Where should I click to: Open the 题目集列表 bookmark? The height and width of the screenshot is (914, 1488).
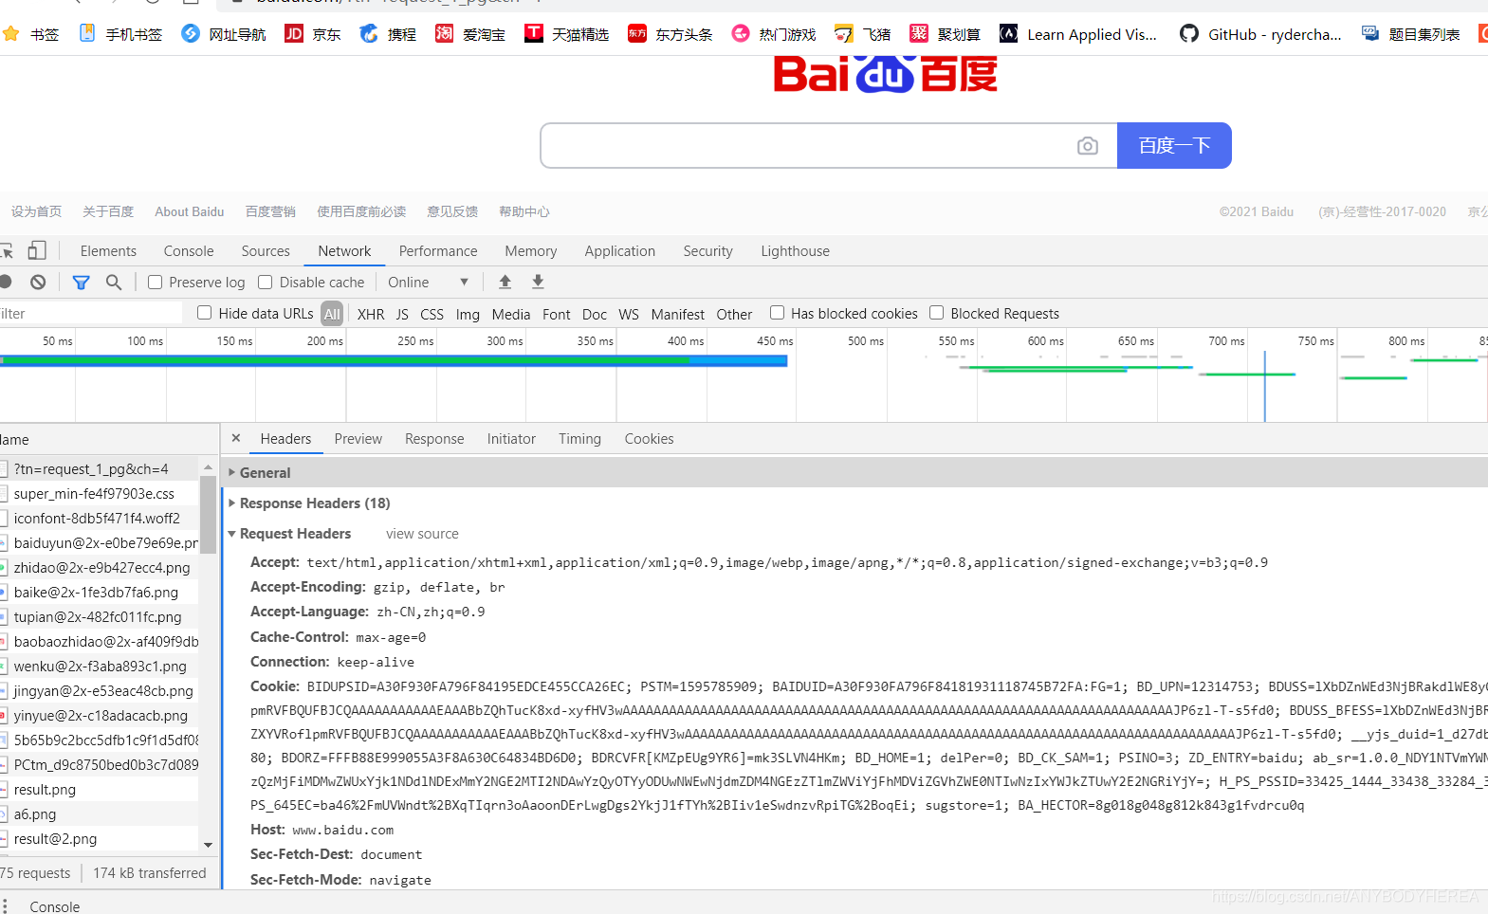click(x=1411, y=34)
